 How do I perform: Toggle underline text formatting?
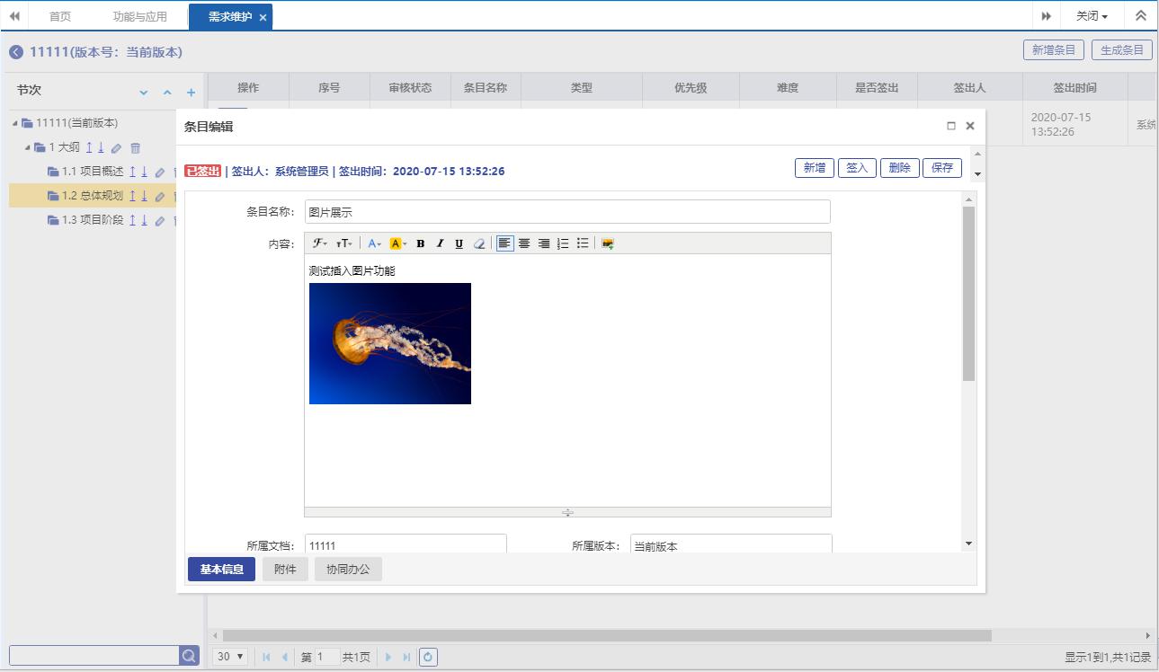459,243
